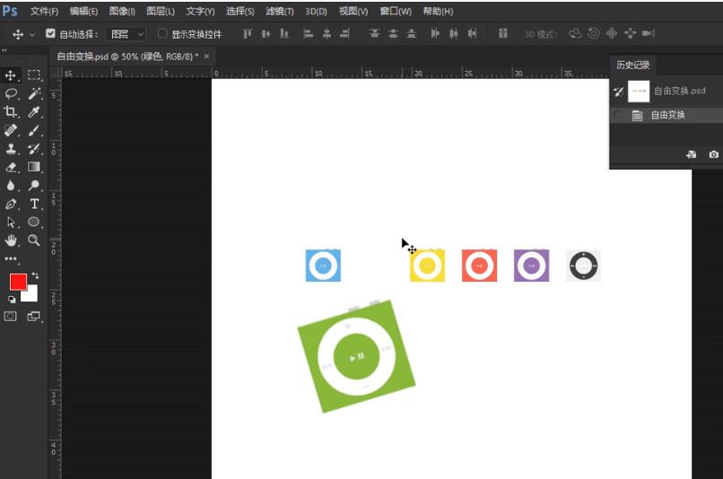The height and width of the screenshot is (479, 723).
Task: Open the 窗口(W) menu
Action: [396, 12]
